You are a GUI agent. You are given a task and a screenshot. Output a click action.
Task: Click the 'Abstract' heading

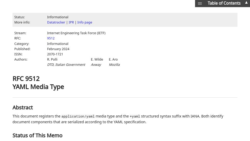click(23, 108)
